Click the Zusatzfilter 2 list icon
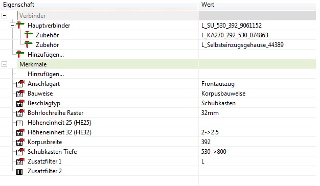The image size is (320, 186). pos(19,172)
